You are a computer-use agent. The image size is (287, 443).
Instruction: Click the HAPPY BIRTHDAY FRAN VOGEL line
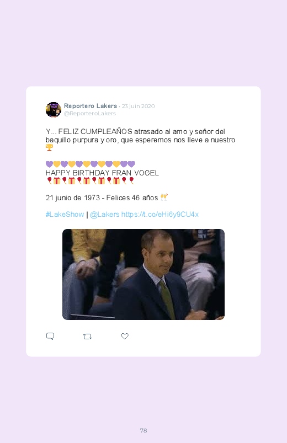[102, 173]
